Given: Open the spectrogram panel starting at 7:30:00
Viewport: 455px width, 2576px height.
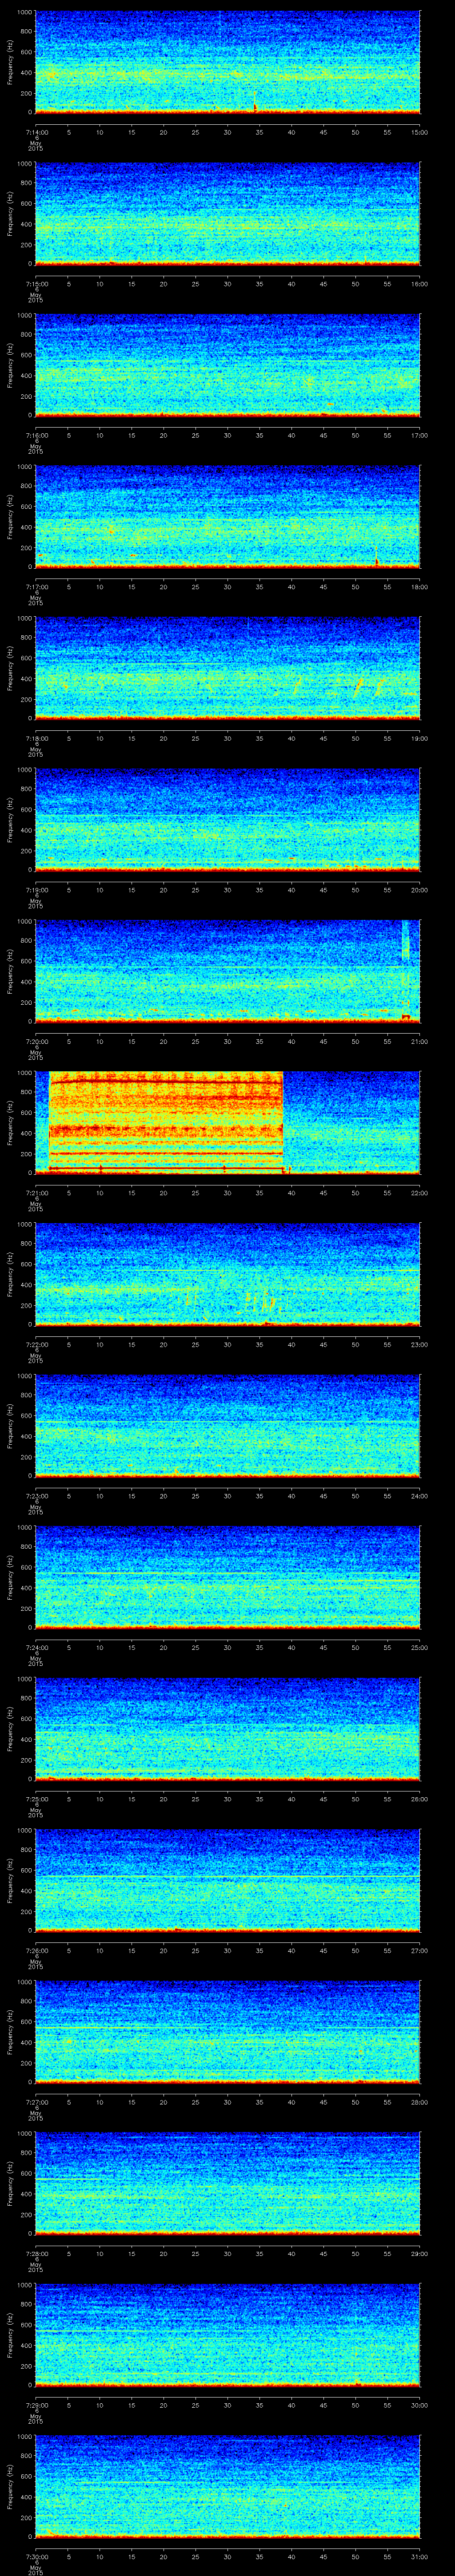Looking at the screenshot, I should click(x=228, y=2486).
